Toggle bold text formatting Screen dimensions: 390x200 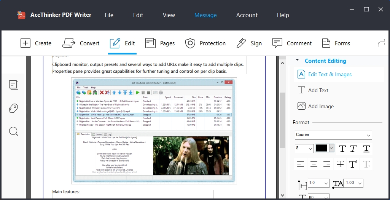pyautogui.click(x=342, y=149)
